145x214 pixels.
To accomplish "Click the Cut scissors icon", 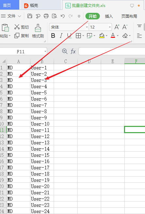I will point(17,27).
